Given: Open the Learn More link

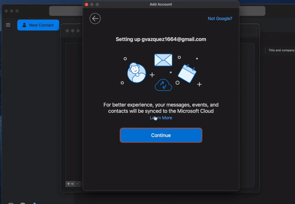Looking at the screenshot, I should pyautogui.click(x=161, y=118).
